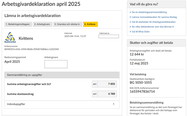Click OCR reference number 1655947836714
The image size is (187, 116).
tap(142, 91)
